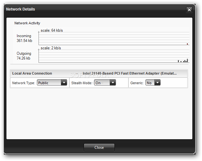Close the Network Details dialog via X
This screenshot has width=202, height=161.
189,10
